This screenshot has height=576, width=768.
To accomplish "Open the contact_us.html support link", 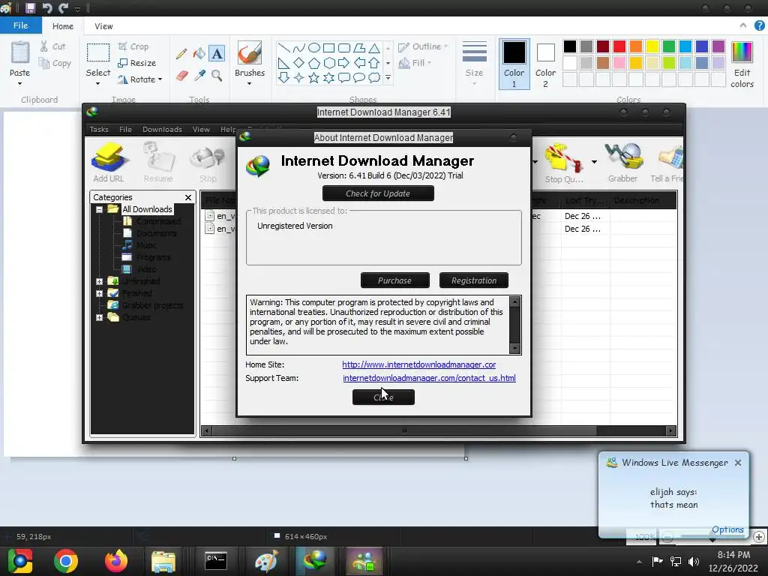I will pyautogui.click(x=429, y=378).
